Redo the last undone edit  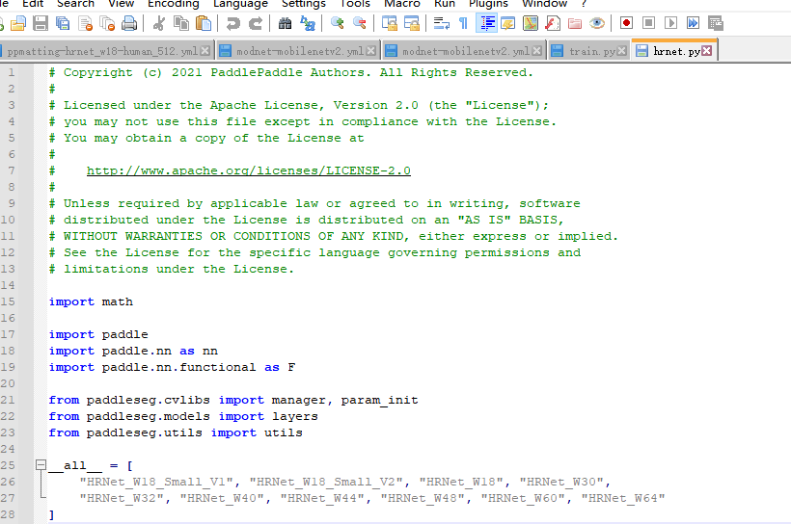pos(256,23)
